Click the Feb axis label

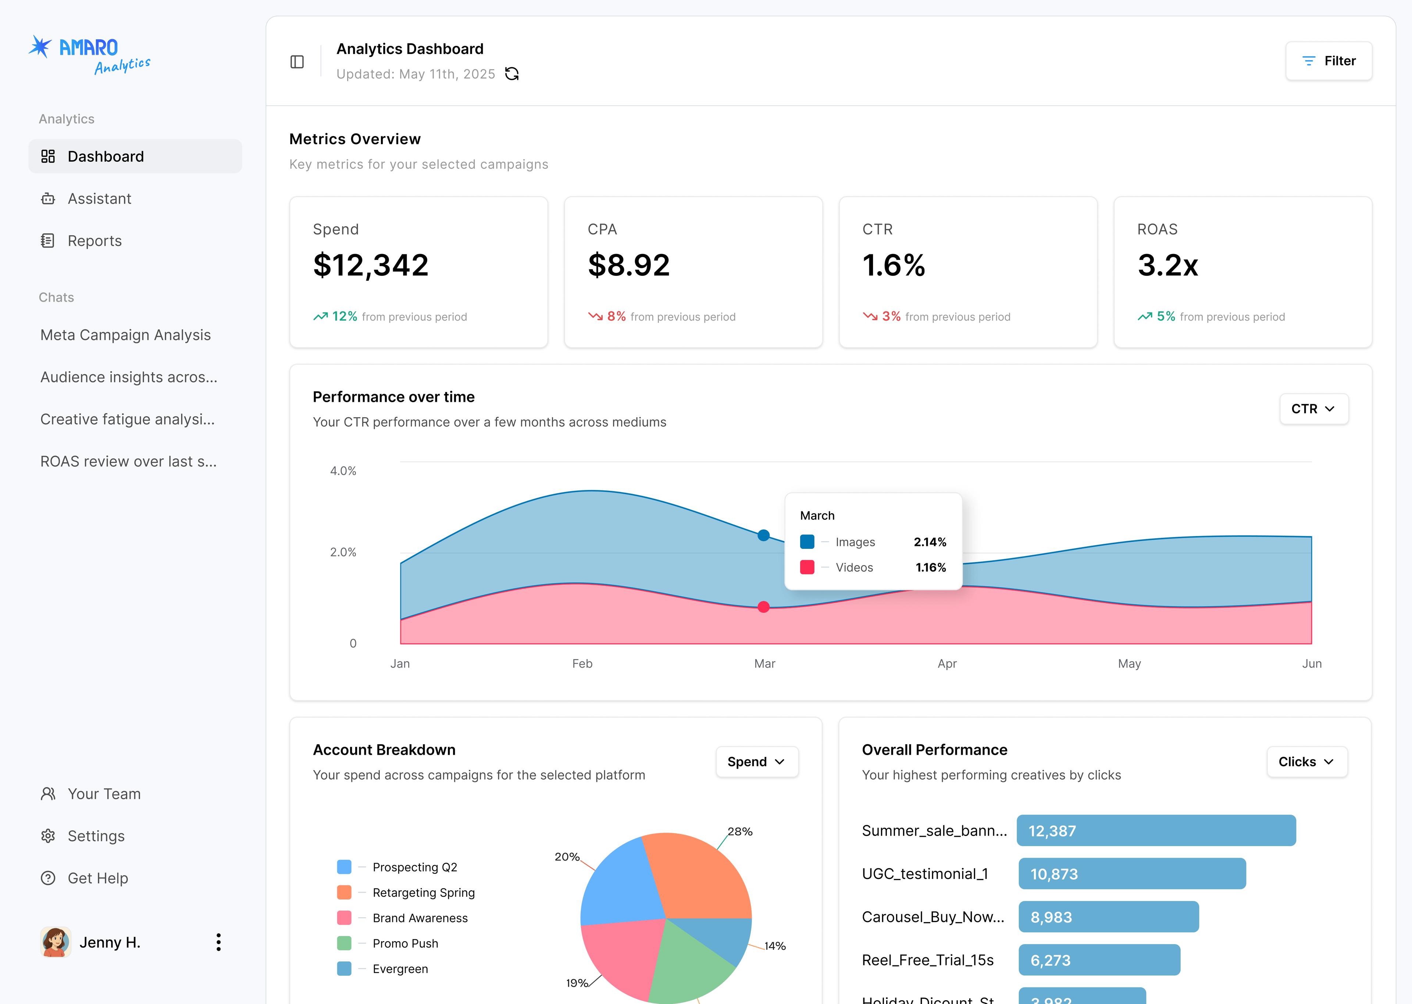[x=582, y=663]
